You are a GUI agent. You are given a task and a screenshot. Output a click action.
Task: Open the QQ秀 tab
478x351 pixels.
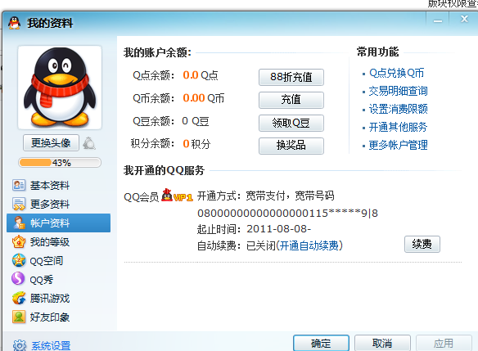point(42,280)
